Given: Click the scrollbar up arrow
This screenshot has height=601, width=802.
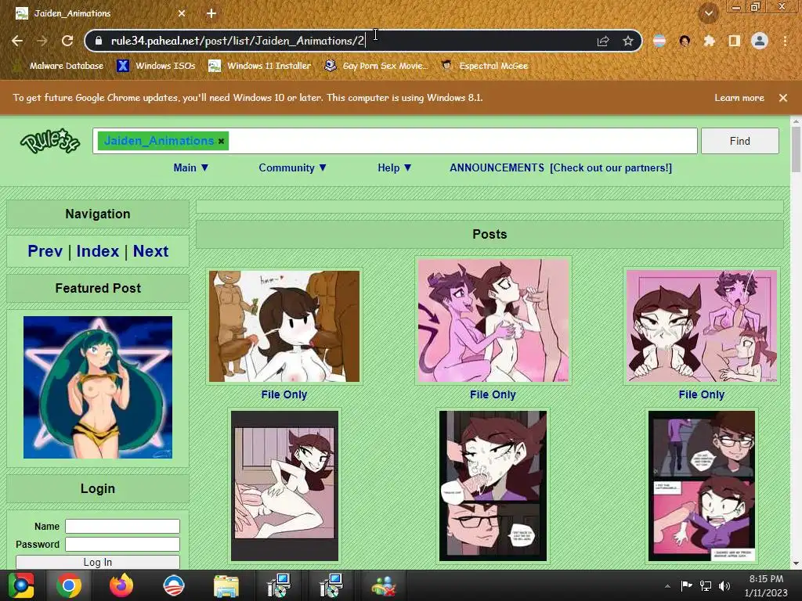Looking at the screenshot, I should pos(796,121).
